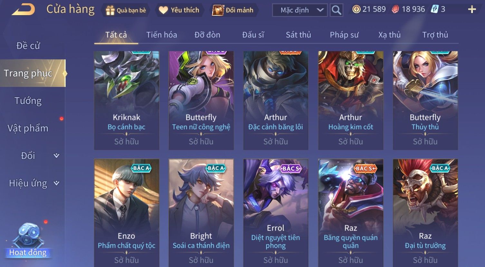Select Tướng in the sidebar
Screen dimensions: 485x267
(x=28, y=101)
